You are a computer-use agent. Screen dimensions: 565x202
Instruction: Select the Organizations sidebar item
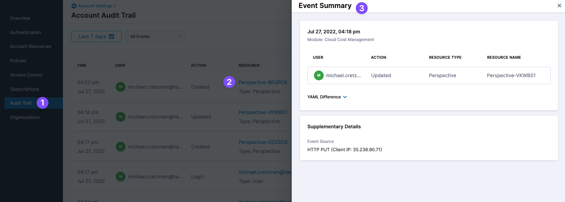click(x=25, y=118)
